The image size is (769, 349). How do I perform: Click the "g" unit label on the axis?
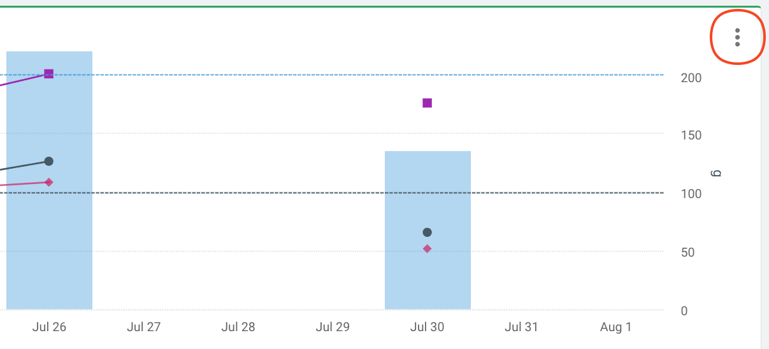click(x=715, y=173)
